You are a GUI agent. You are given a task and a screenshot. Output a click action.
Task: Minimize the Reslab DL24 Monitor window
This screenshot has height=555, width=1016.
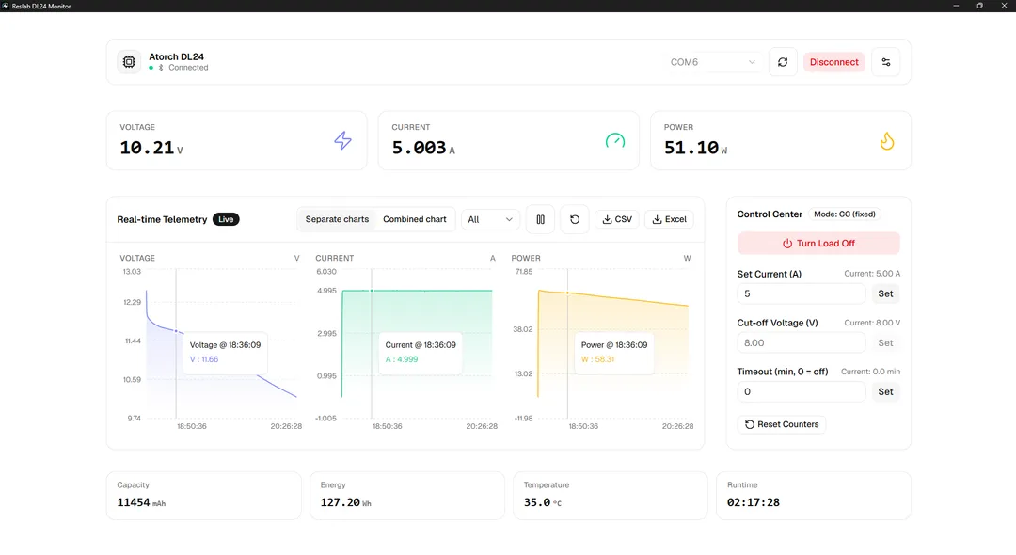956,6
